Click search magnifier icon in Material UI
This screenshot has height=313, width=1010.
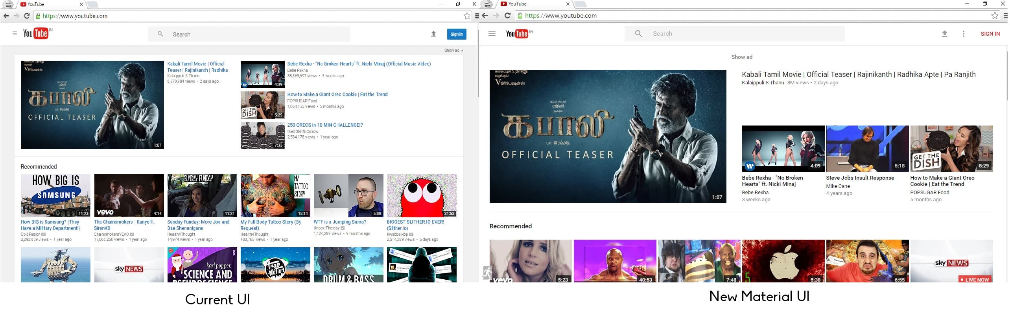[638, 34]
